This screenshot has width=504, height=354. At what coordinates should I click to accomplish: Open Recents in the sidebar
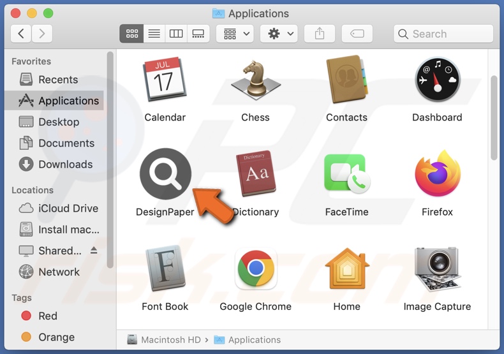click(54, 79)
